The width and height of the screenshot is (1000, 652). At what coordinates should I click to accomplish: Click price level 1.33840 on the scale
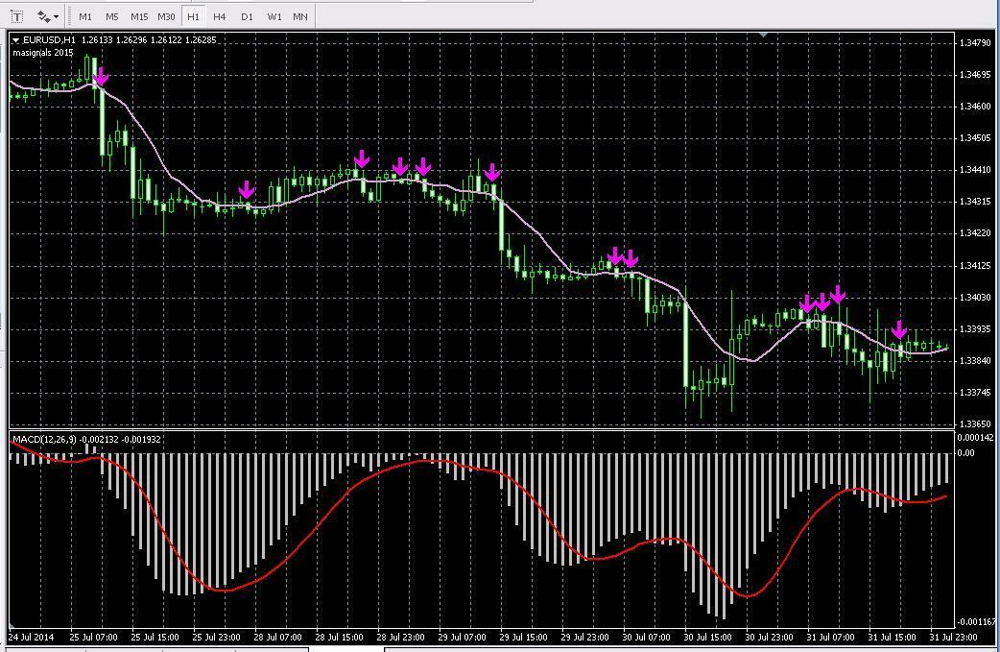click(x=975, y=360)
